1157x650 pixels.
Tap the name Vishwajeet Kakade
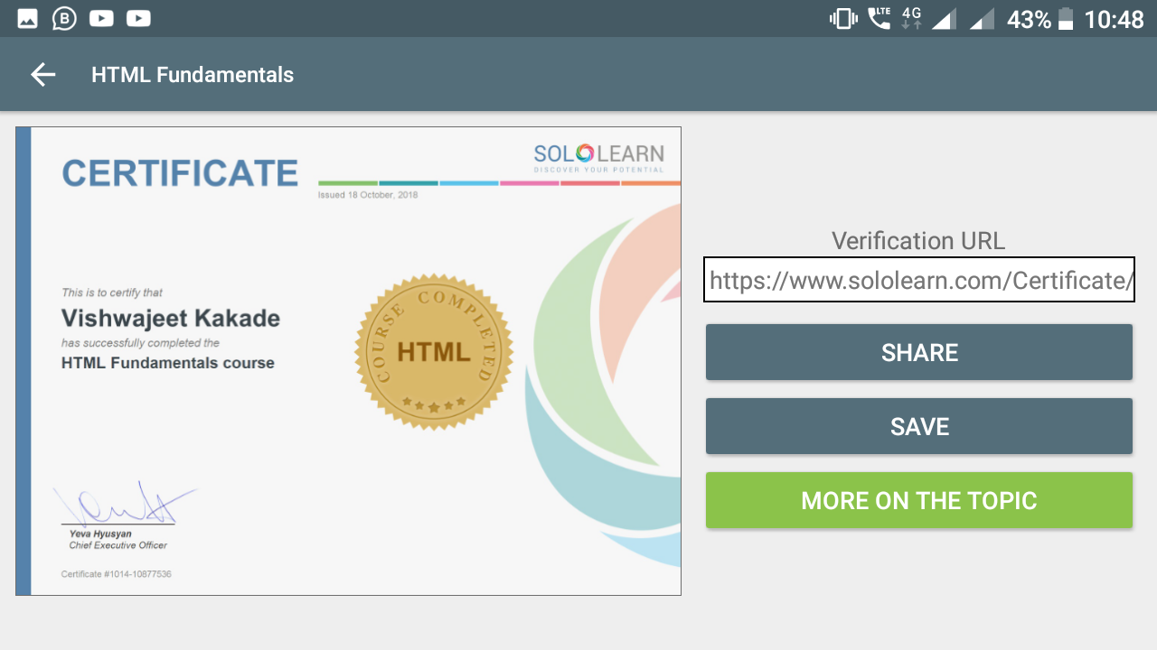171,319
